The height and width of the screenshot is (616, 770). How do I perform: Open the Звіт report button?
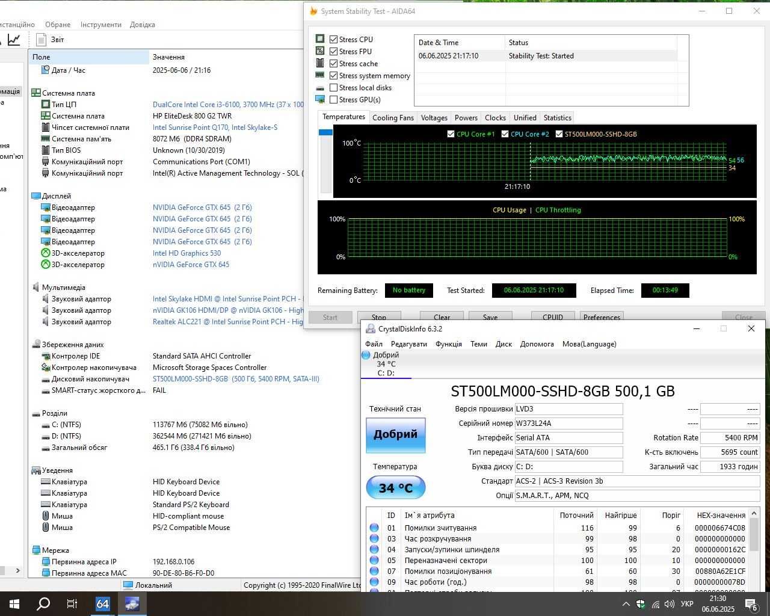click(x=50, y=40)
